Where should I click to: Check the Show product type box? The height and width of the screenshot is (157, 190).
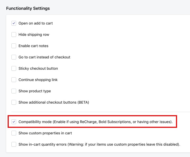click(x=14, y=91)
